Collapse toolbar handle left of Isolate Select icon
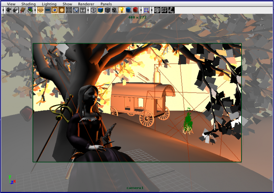The width and height of the screenshot is (274, 193). click(141, 10)
